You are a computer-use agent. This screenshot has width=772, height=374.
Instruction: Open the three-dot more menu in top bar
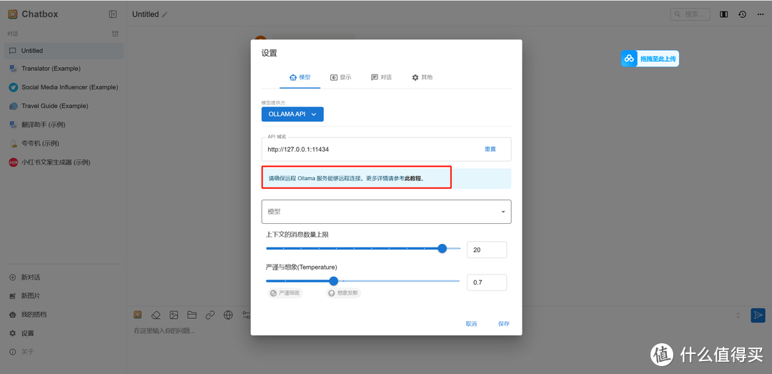[761, 14]
